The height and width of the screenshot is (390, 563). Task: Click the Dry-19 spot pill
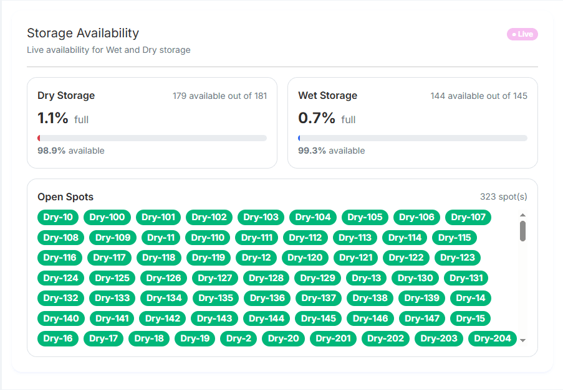click(193, 338)
